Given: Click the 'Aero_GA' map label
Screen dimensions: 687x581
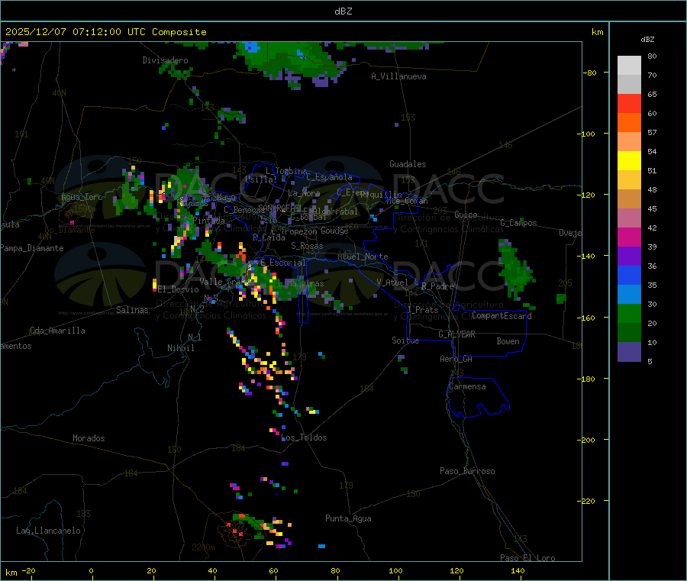Looking at the screenshot, I should click(456, 359).
